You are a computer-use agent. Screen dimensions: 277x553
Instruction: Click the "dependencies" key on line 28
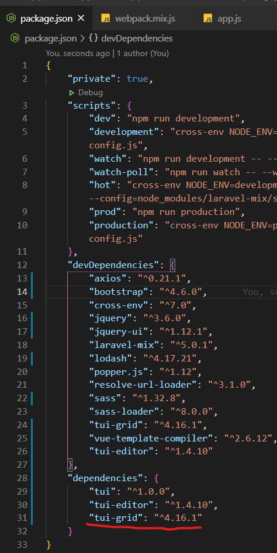(108, 478)
